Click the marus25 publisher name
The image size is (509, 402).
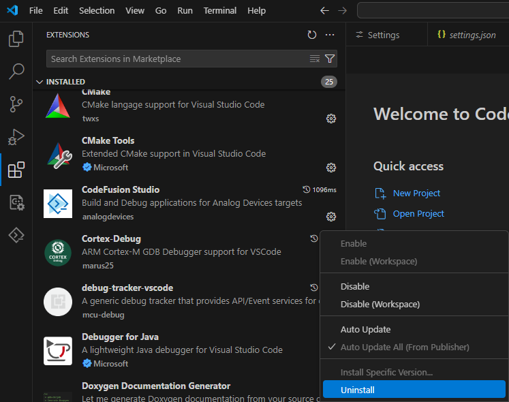click(97, 266)
